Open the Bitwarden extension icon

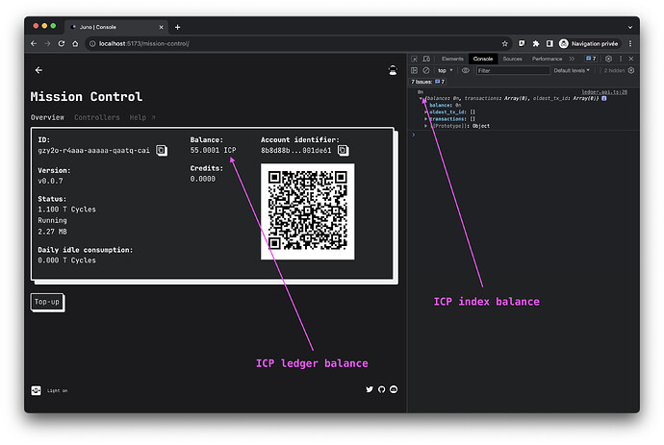pyautogui.click(x=522, y=43)
